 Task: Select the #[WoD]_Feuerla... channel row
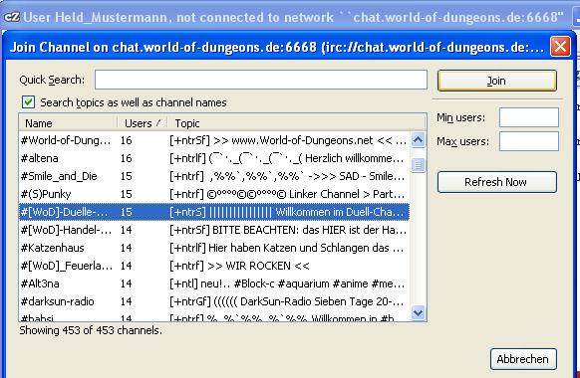coord(214,266)
